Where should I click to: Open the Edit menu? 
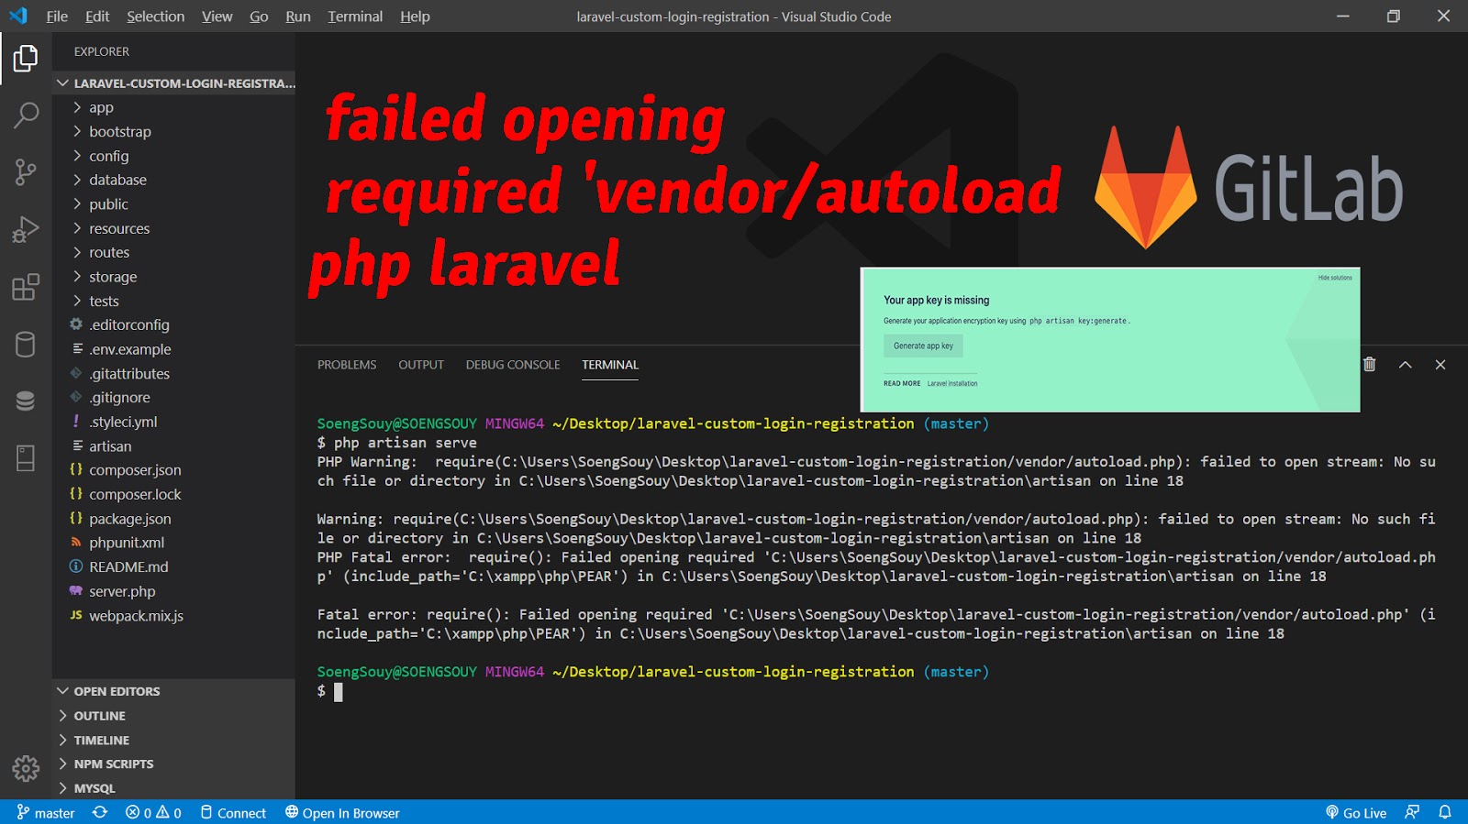(97, 16)
